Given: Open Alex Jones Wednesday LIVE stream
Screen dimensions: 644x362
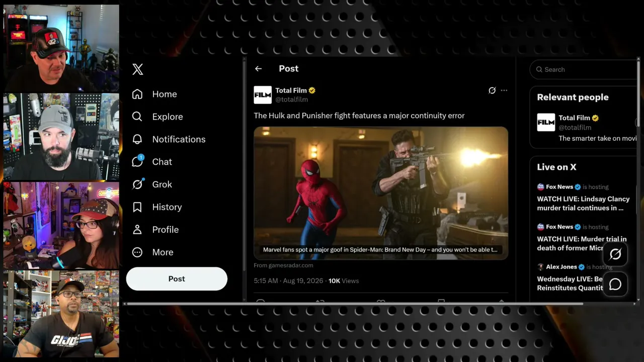Looking at the screenshot, I should pos(570,284).
